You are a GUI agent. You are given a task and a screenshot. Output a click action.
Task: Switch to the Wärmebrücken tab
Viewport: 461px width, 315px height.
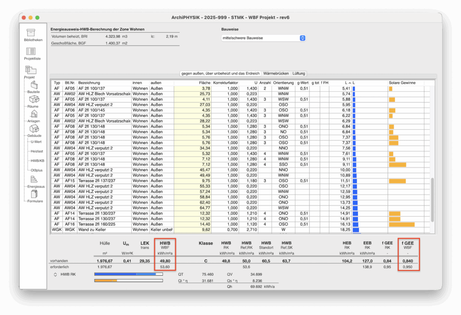(x=276, y=73)
